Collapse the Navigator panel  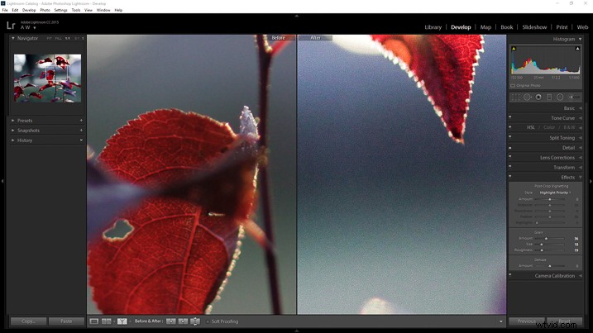(x=13, y=38)
